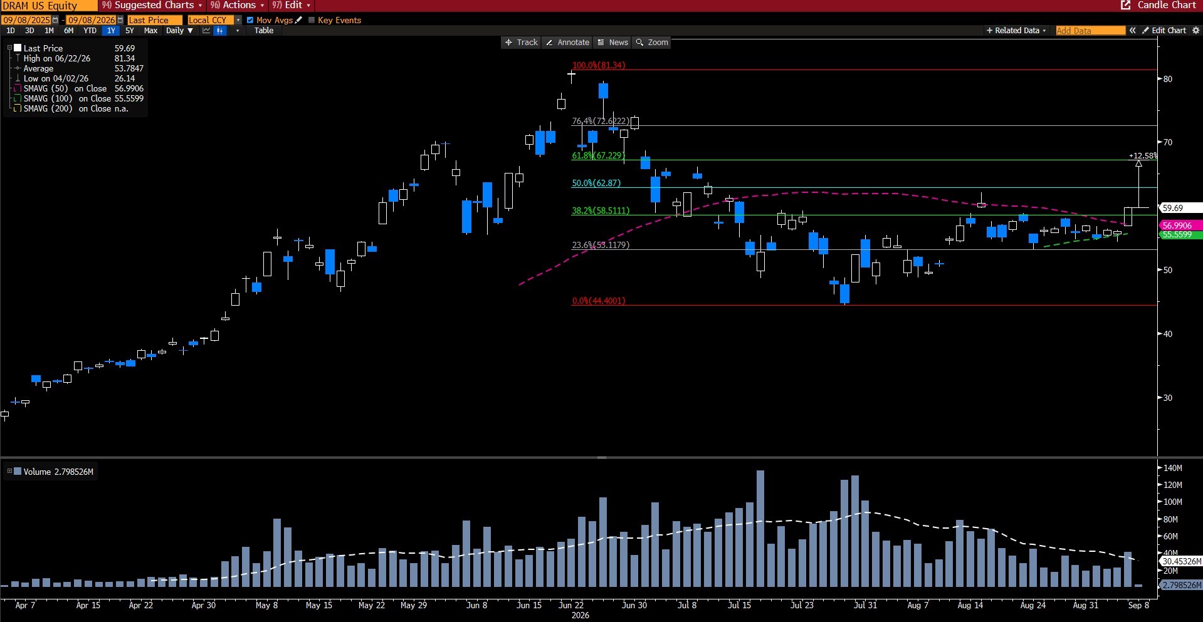Open the Related Data dropdown
Image resolution: width=1203 pixels, height=622 pixels.
point(1016,30)
